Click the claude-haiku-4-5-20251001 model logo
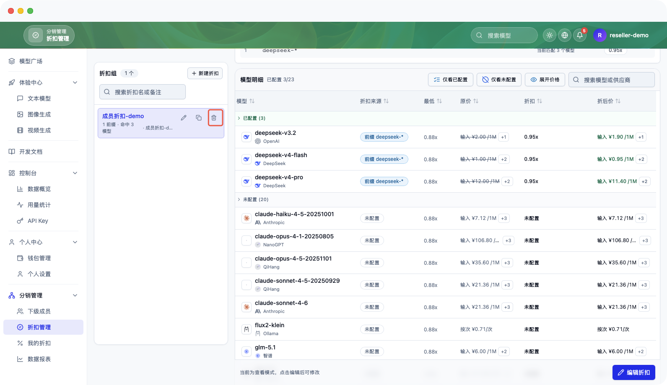The height and width of the screenshot is (385, 667). click(x=247, y=218)
